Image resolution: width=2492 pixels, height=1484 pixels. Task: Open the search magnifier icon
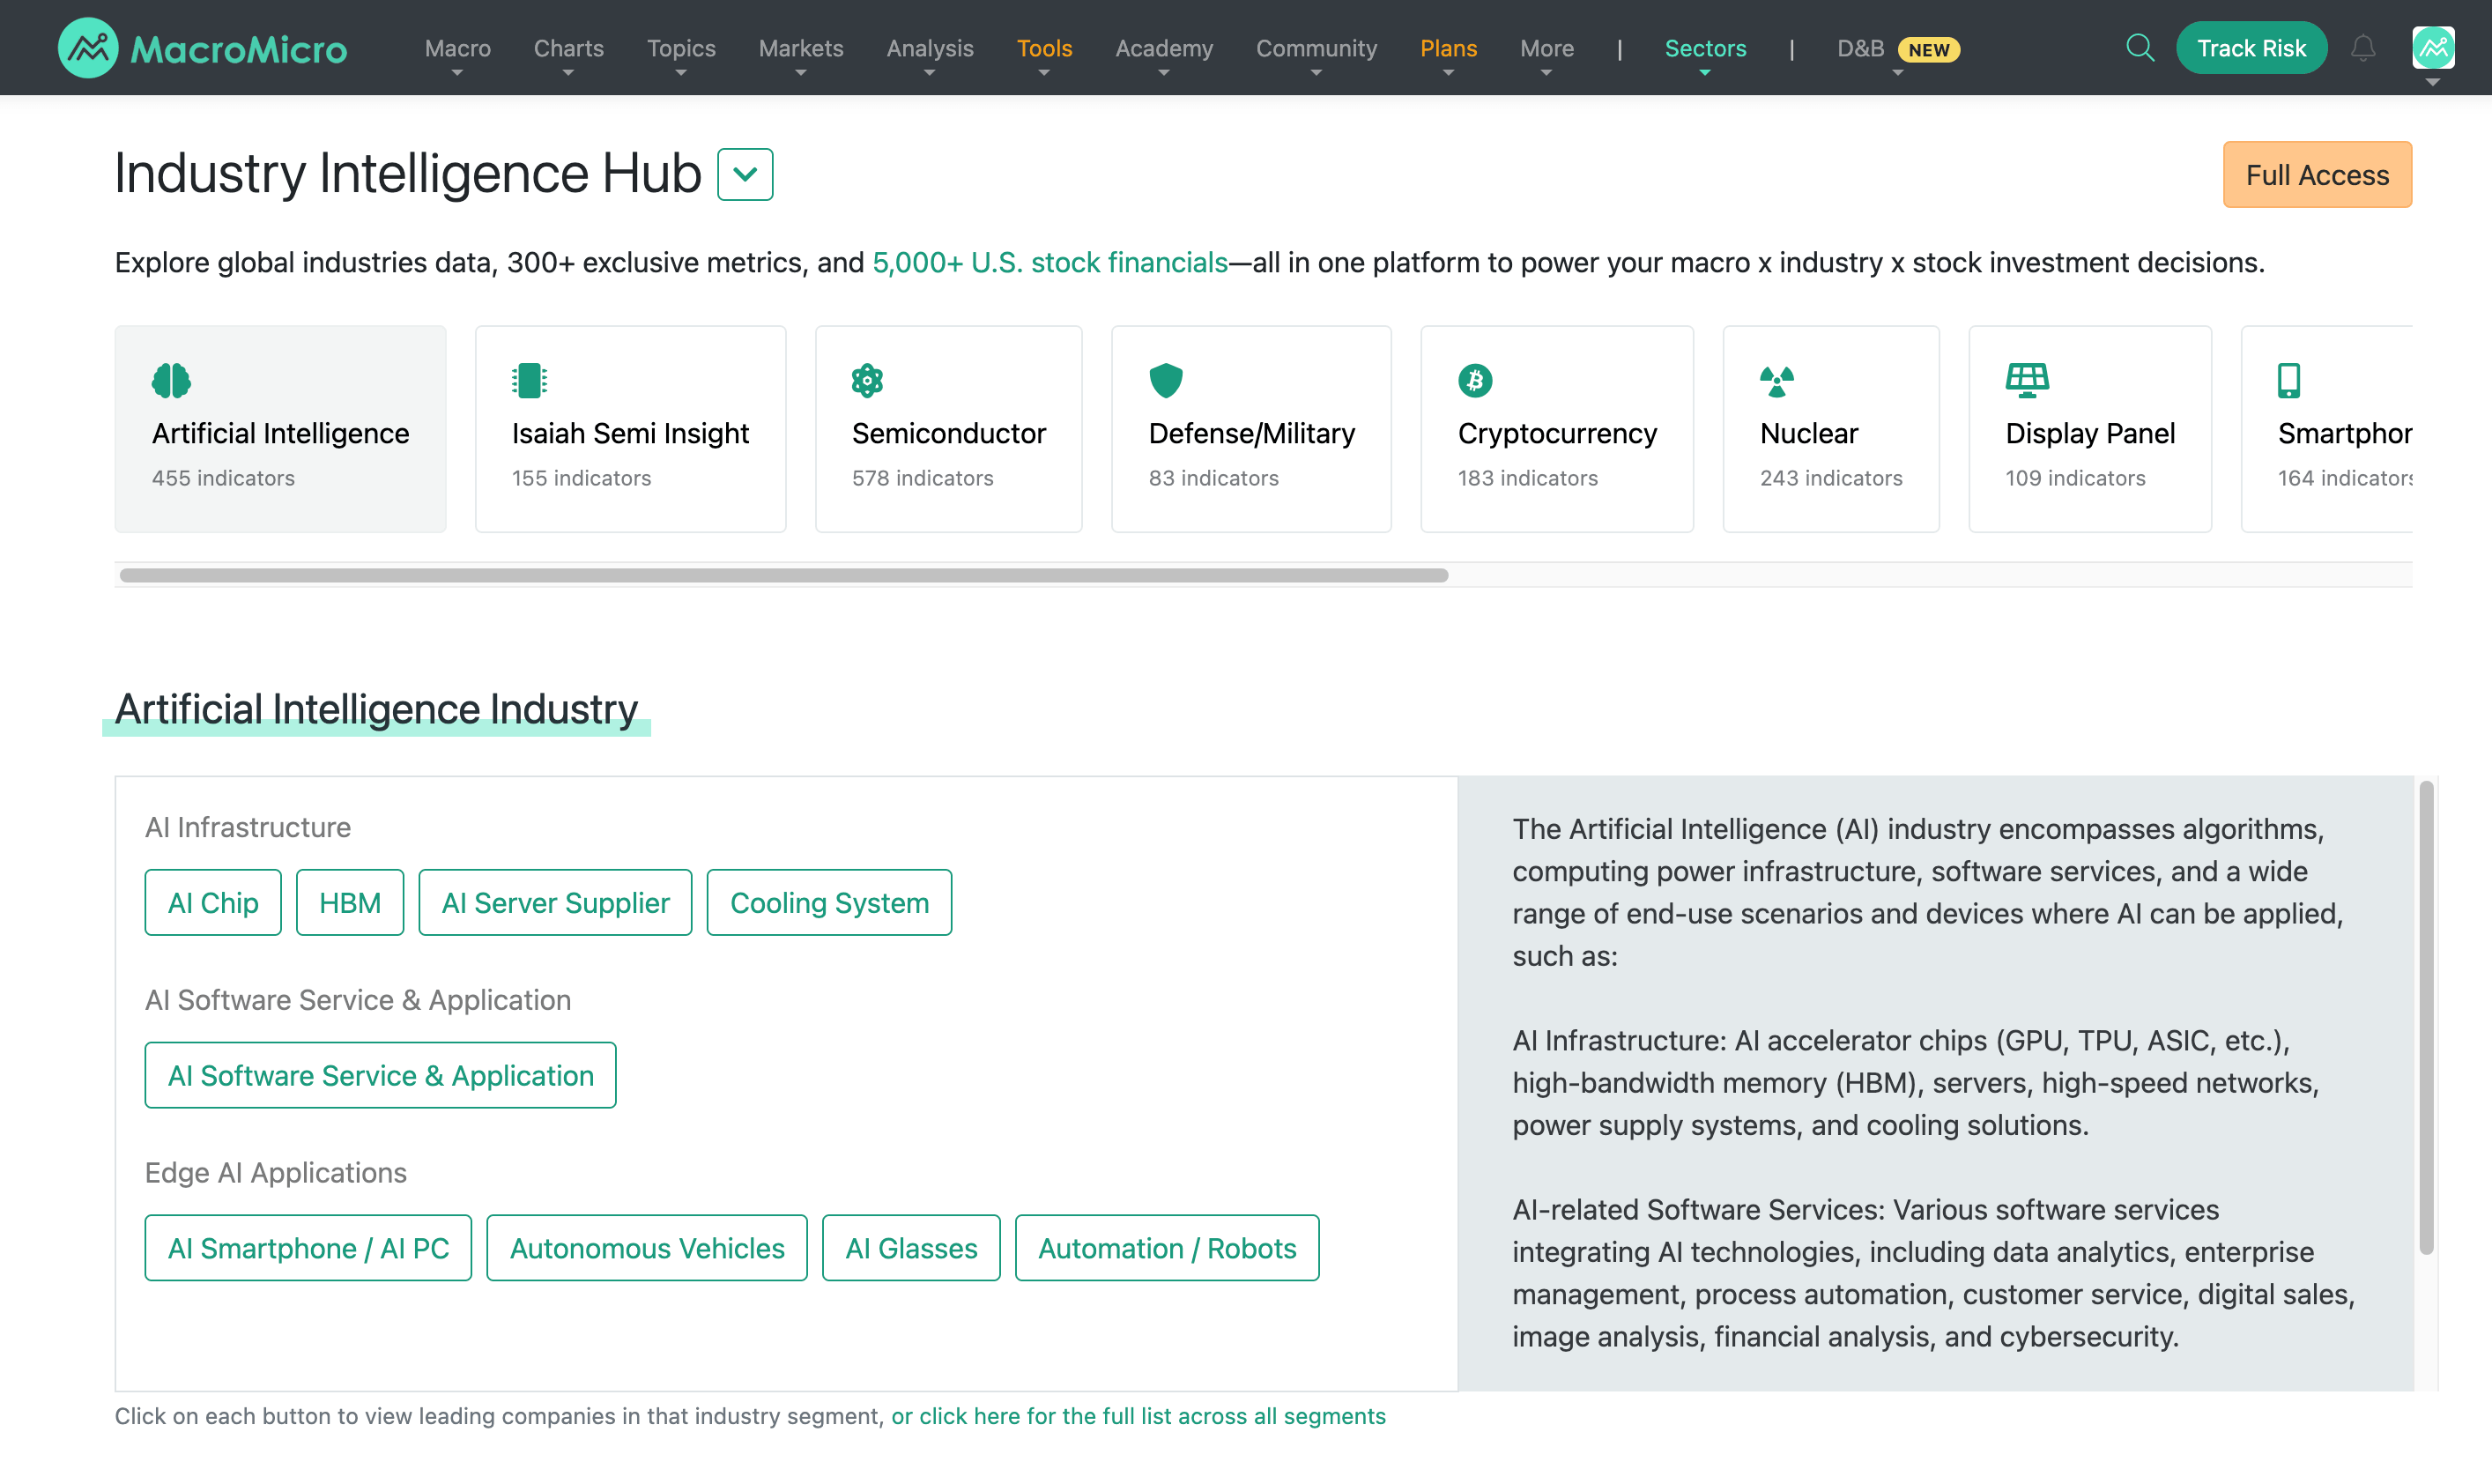coord(2139,48)
